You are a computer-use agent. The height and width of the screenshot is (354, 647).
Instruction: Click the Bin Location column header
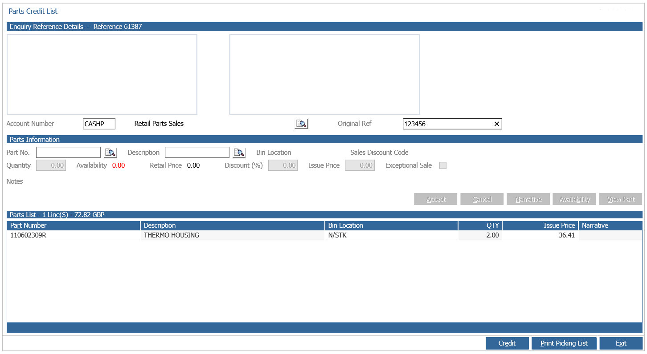[x=391, y=225]
